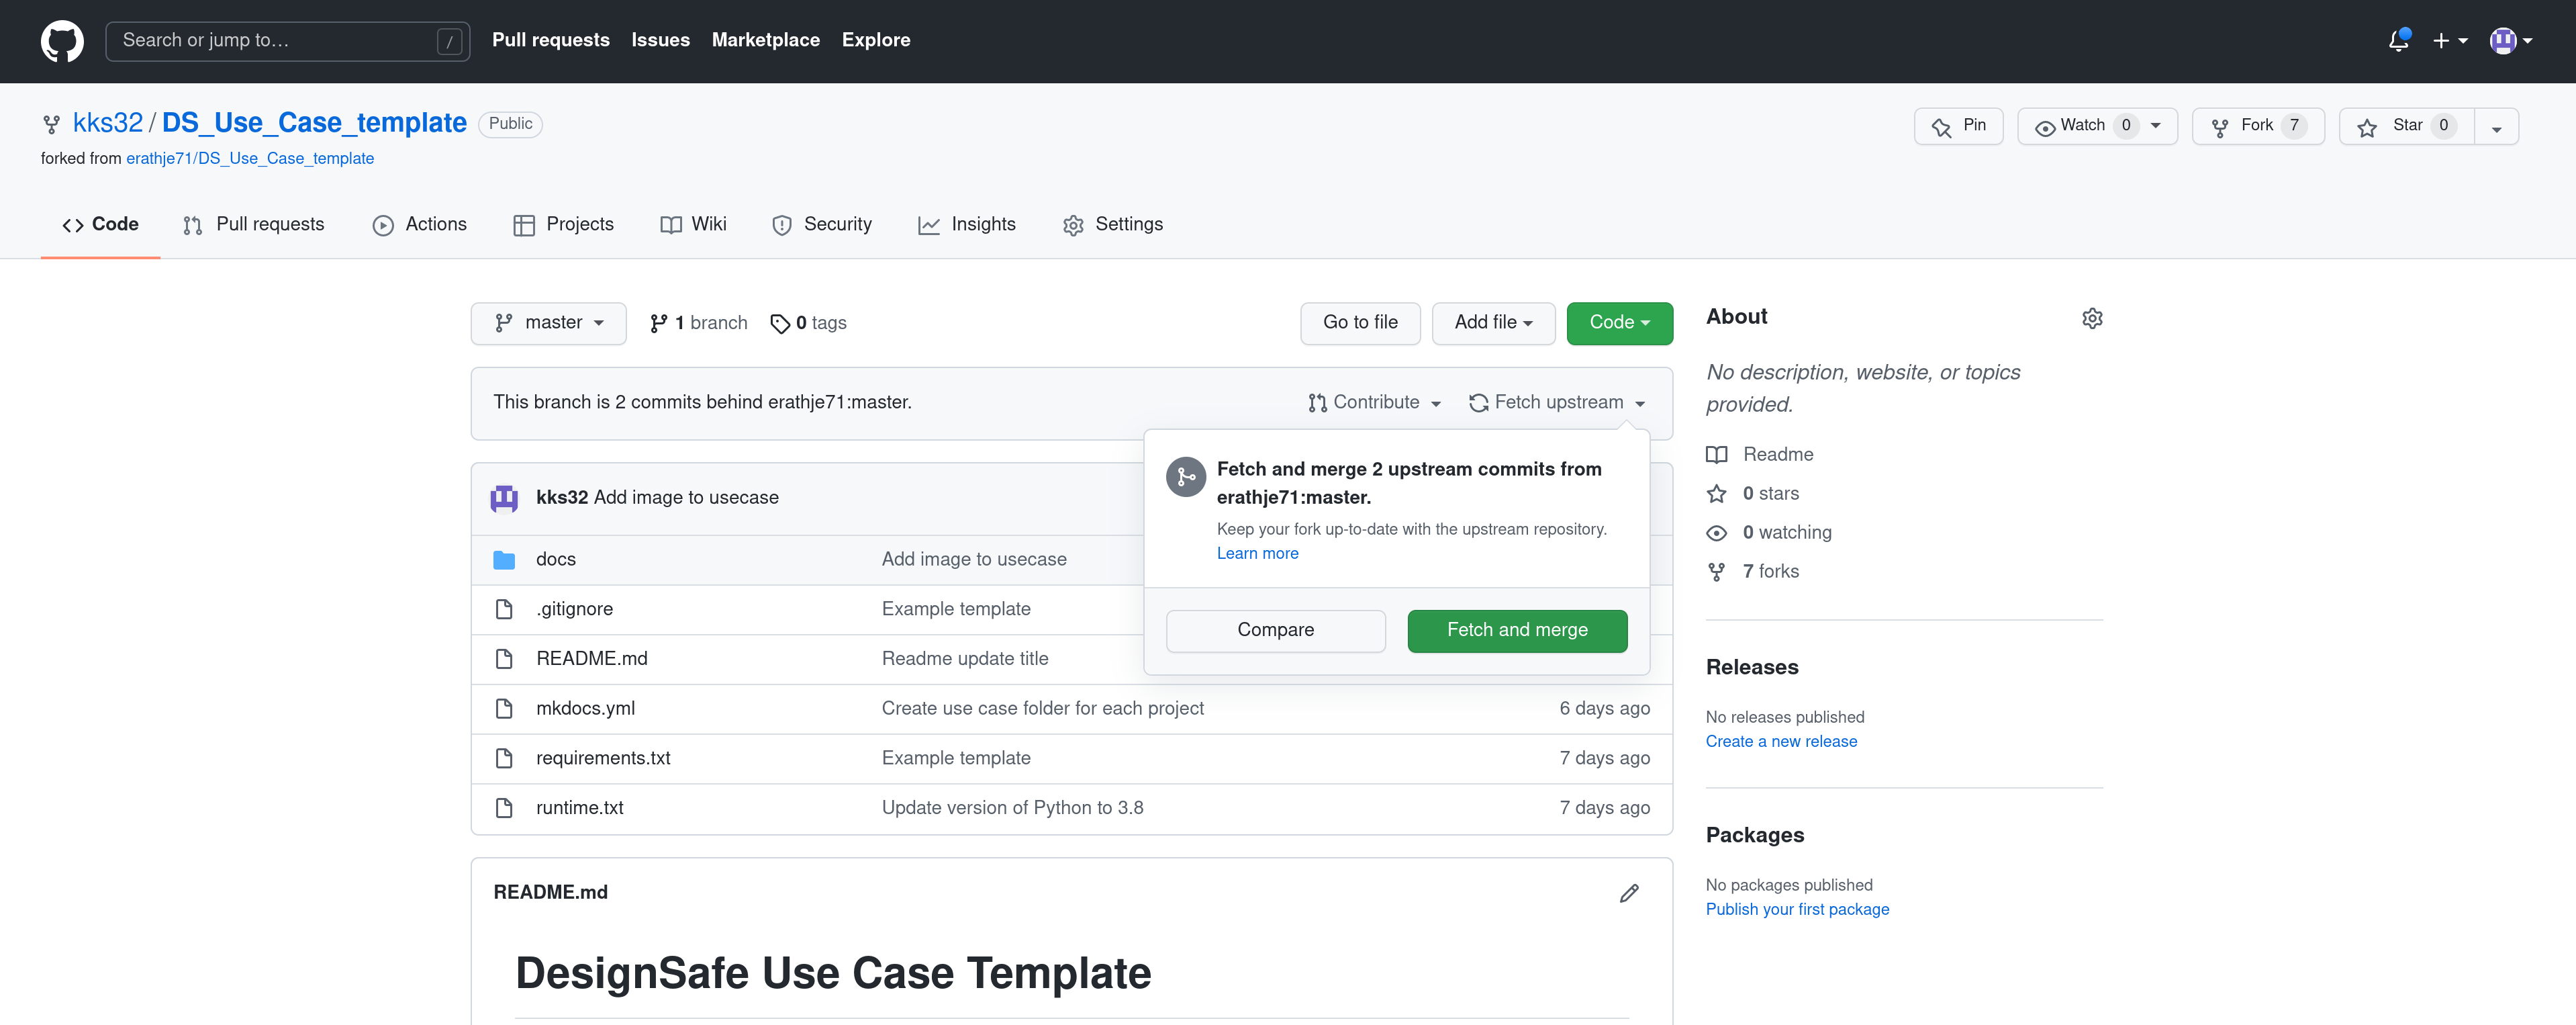Toggle Watch on the repository
Viewport: 2576px width, 1025px height.
pyautogui.click(x=2083, y=126)
